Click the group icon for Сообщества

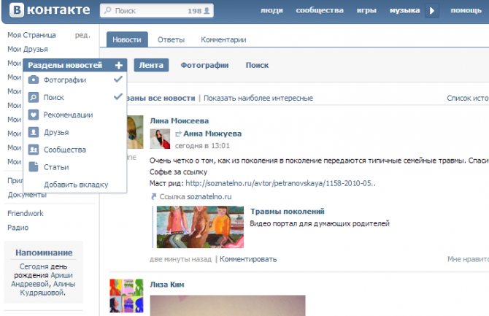34,150
